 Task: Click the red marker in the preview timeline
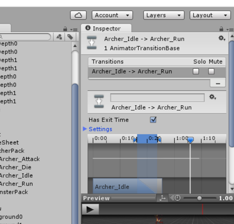203,209
